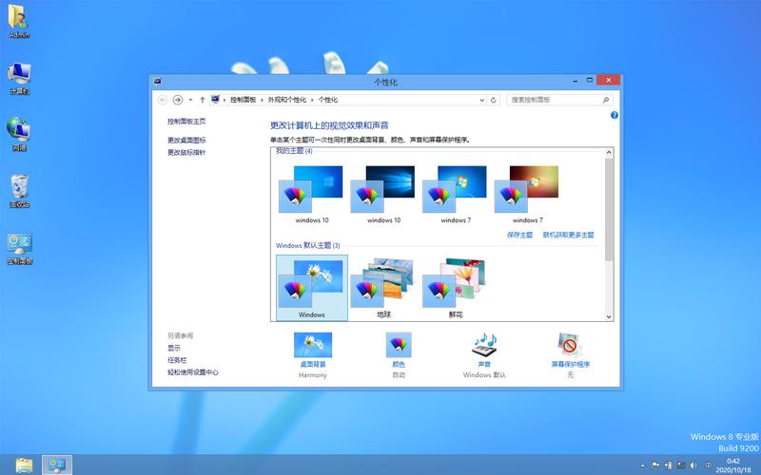Open the 回收站 recycle bin icon
This screenshot has height=475, width=761.
19,191
